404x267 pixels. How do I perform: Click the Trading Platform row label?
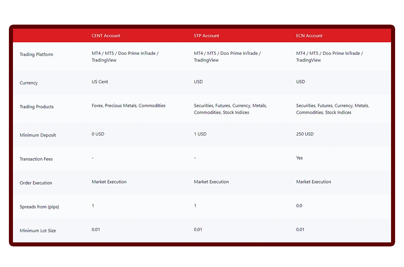coord(36,54)
